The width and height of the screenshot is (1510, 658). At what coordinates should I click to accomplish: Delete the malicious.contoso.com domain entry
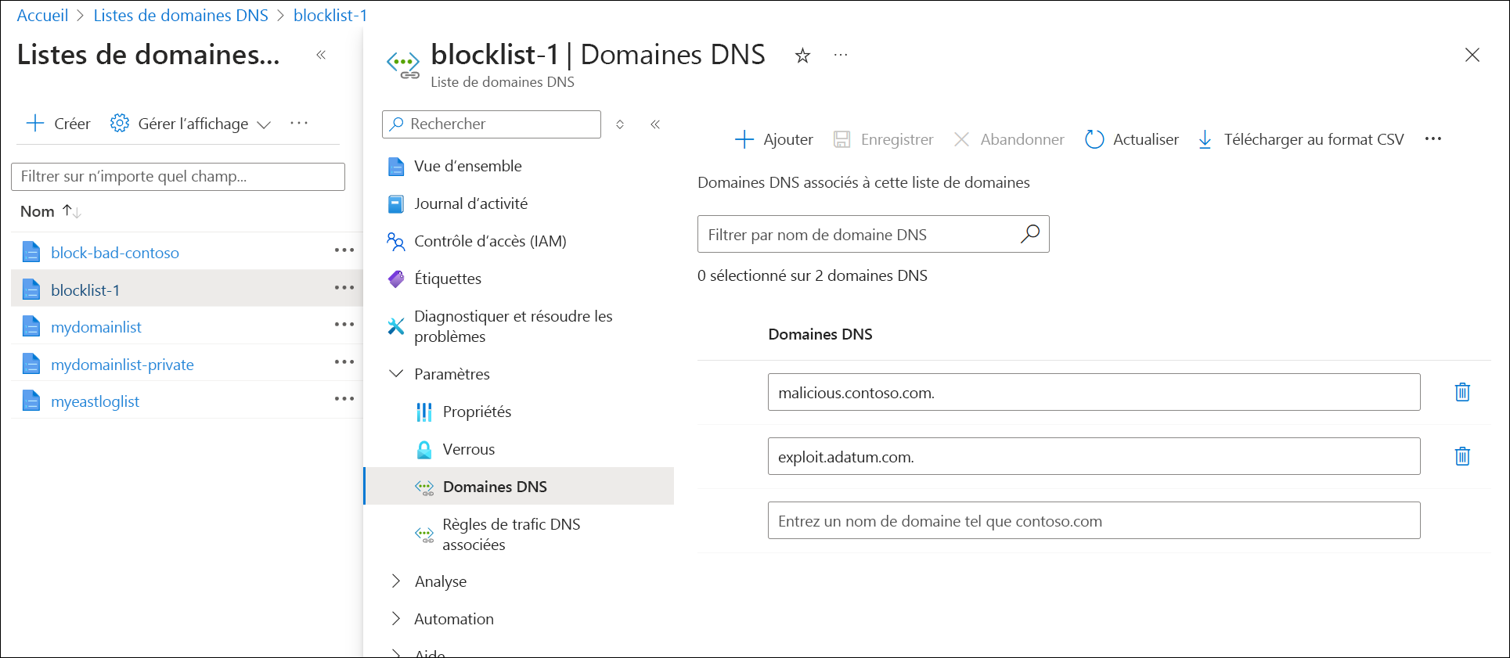click(x=1462, y=392)
